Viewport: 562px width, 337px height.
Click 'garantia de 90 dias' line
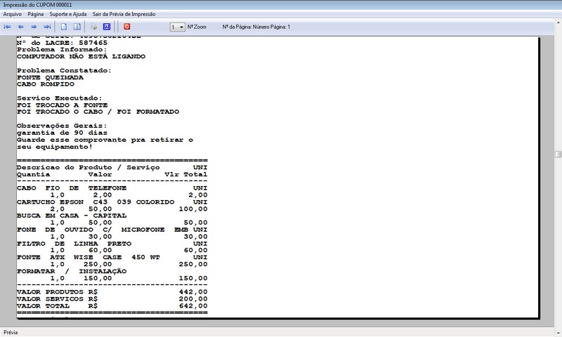(x=62, y=133)
